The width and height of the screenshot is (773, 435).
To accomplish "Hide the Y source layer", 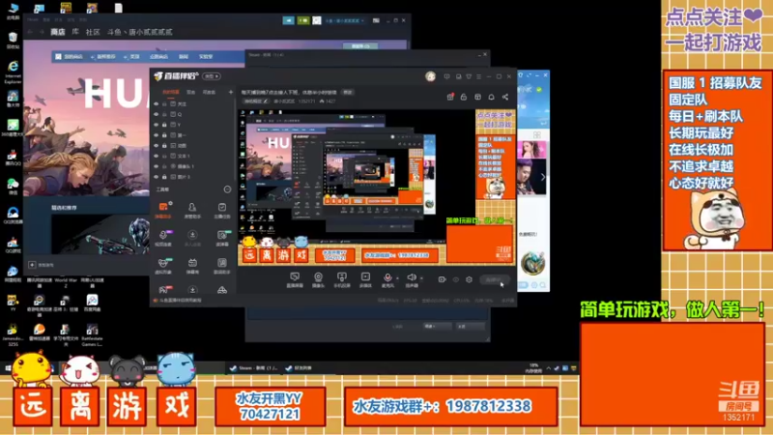I will pyautogui.click(x=157, y=125).
